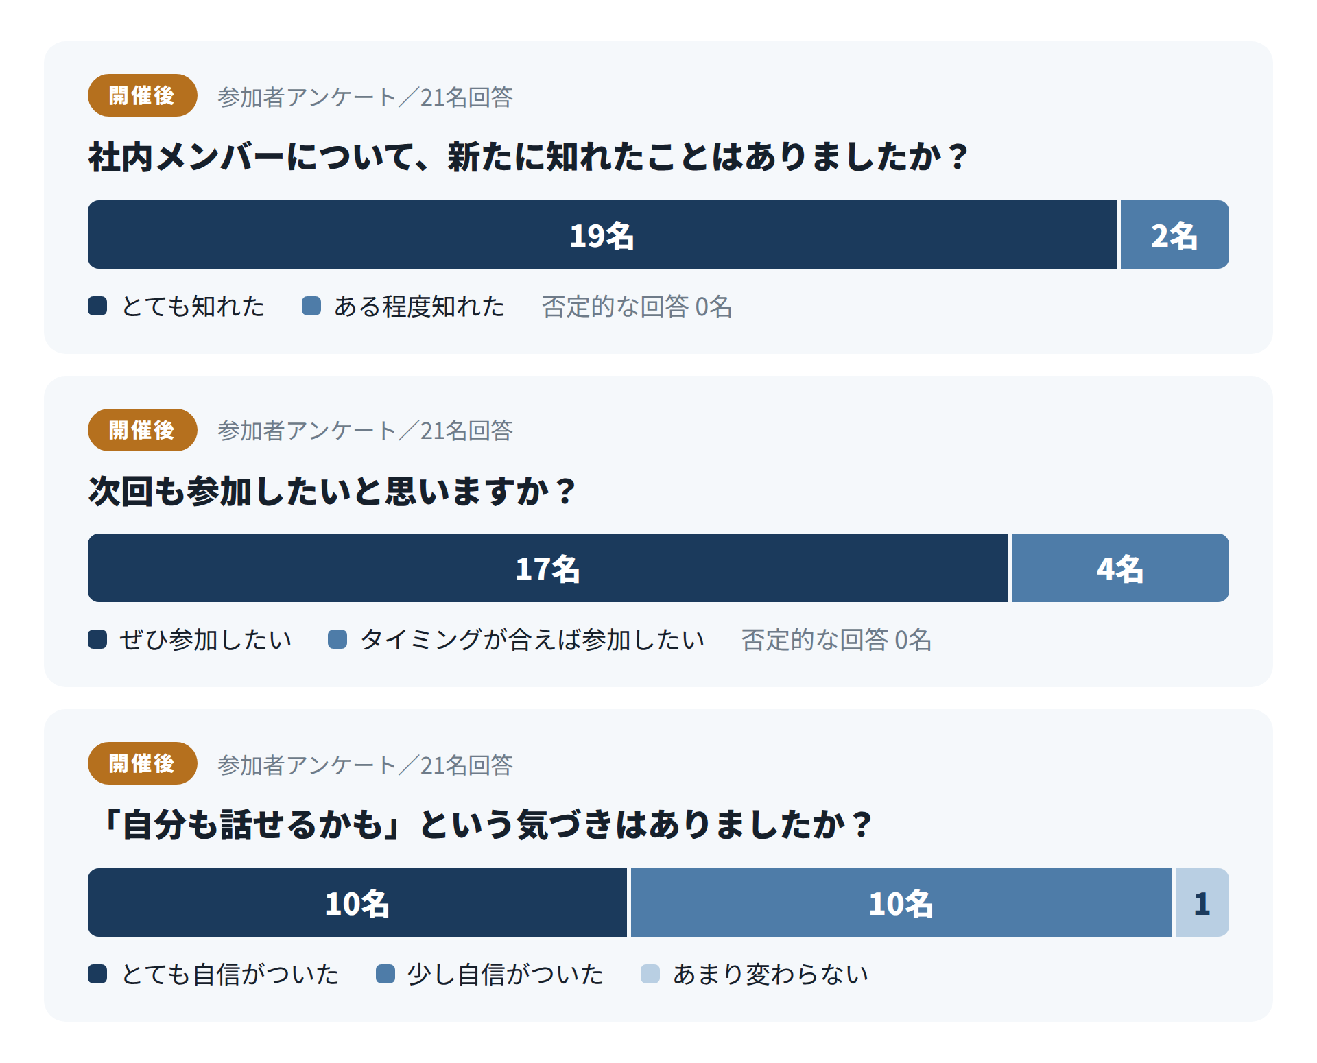
Task: Click the 開催後 badge on first card
Action: (x=143, y=95)
